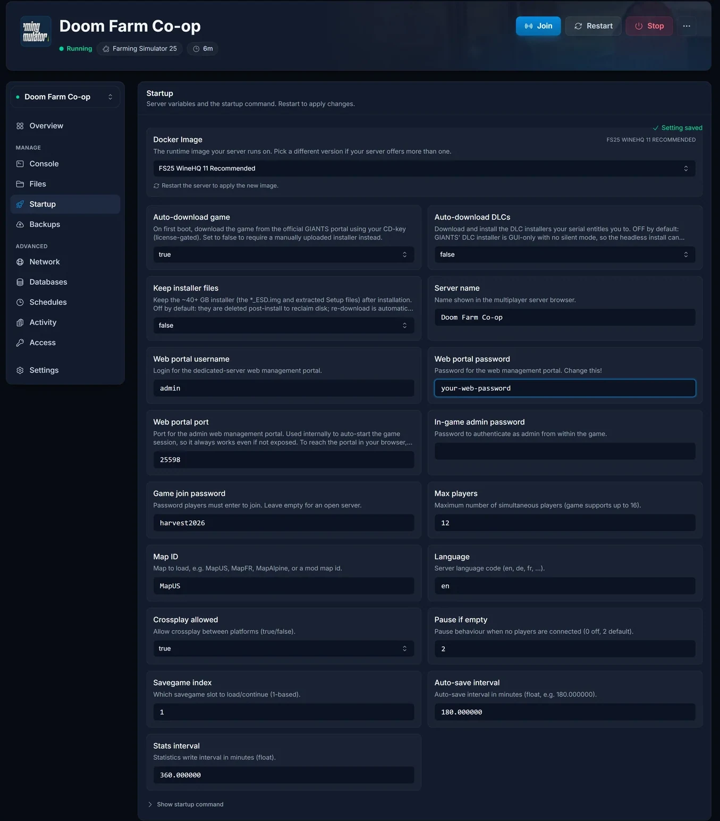Select the Startup sidebar item
The image size is (720, 821).
point(65,204)
